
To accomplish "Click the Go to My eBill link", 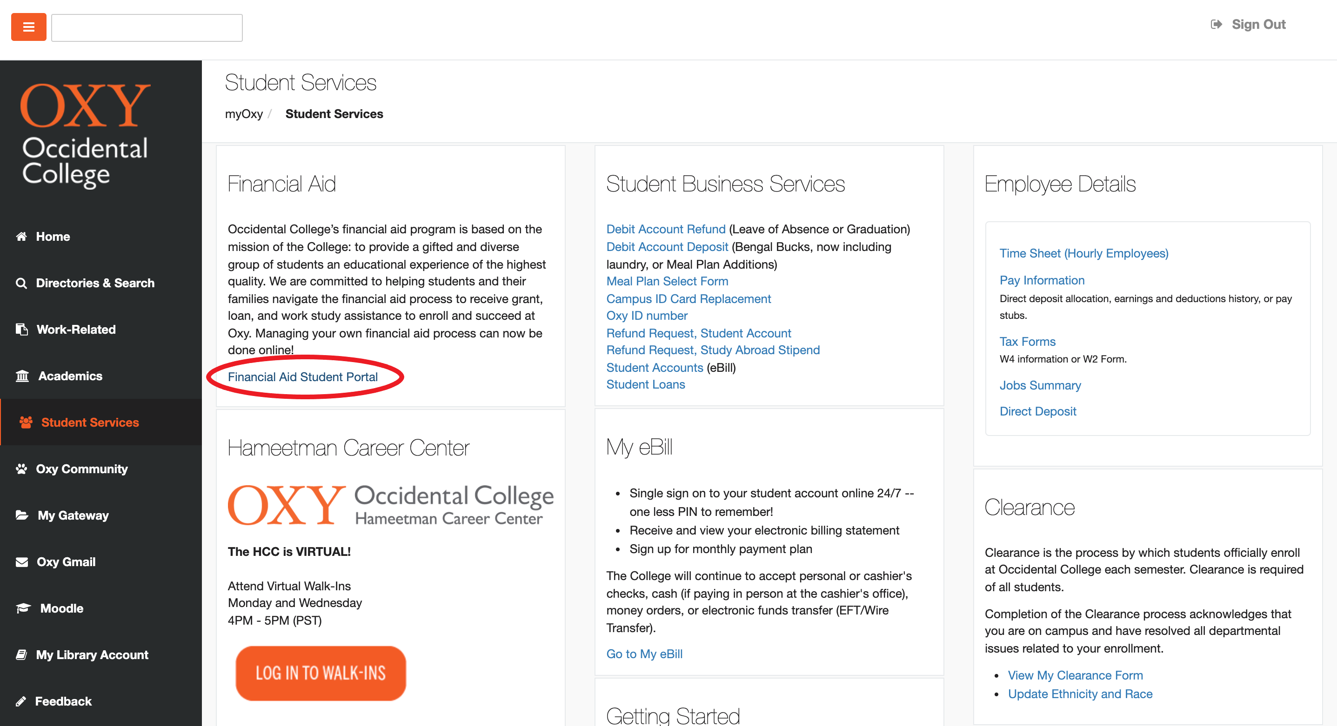I will [x=644, y=654].
